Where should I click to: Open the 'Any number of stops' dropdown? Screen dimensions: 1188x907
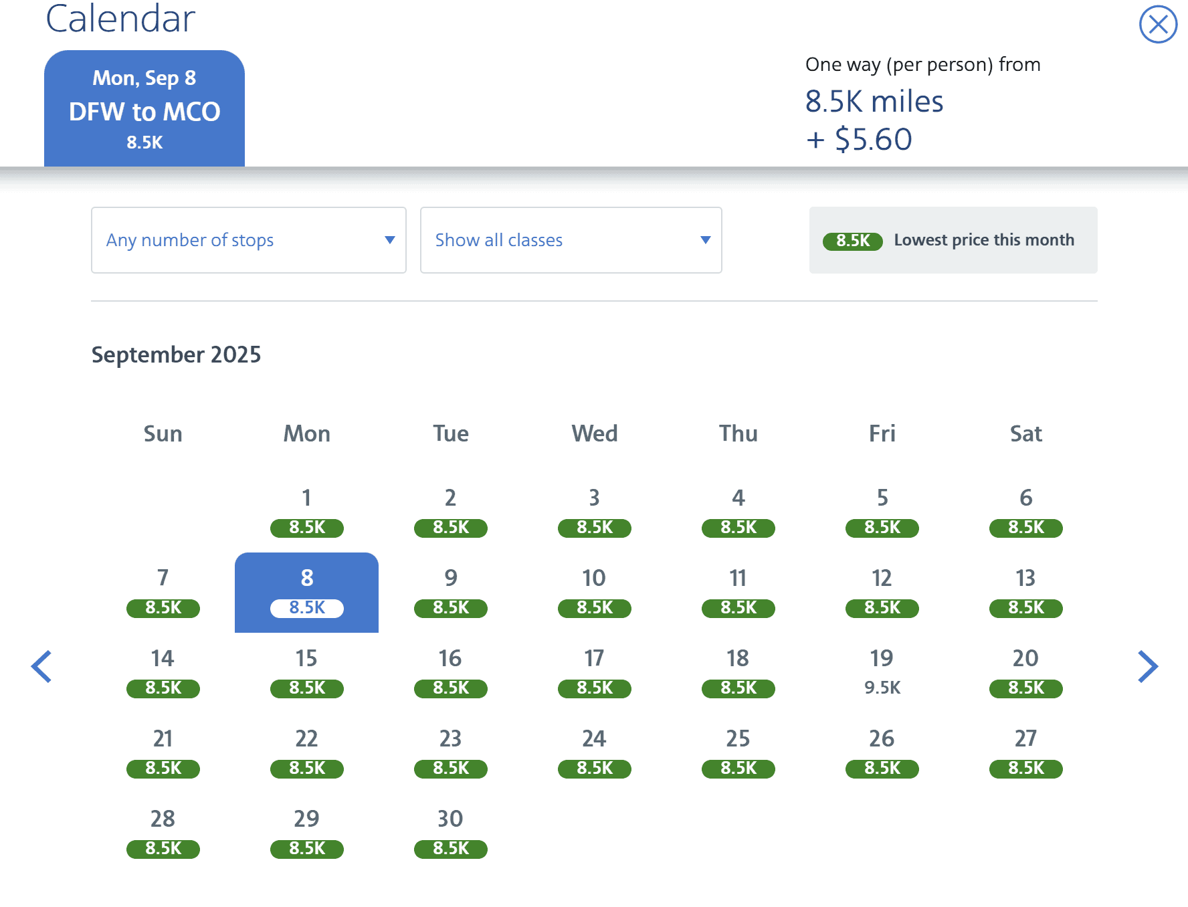click(x=248, y=240)
